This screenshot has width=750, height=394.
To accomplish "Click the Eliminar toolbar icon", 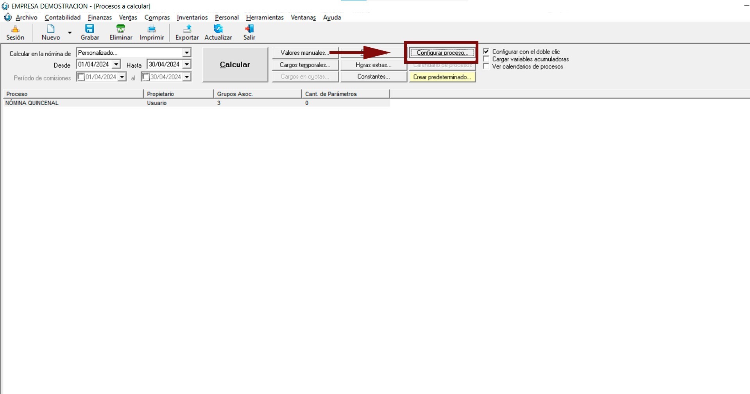I will 121,29.
